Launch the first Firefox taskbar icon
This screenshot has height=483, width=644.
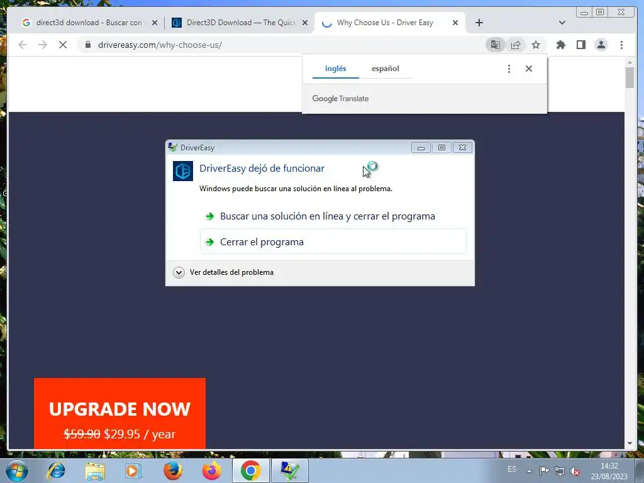click(173, 470)
